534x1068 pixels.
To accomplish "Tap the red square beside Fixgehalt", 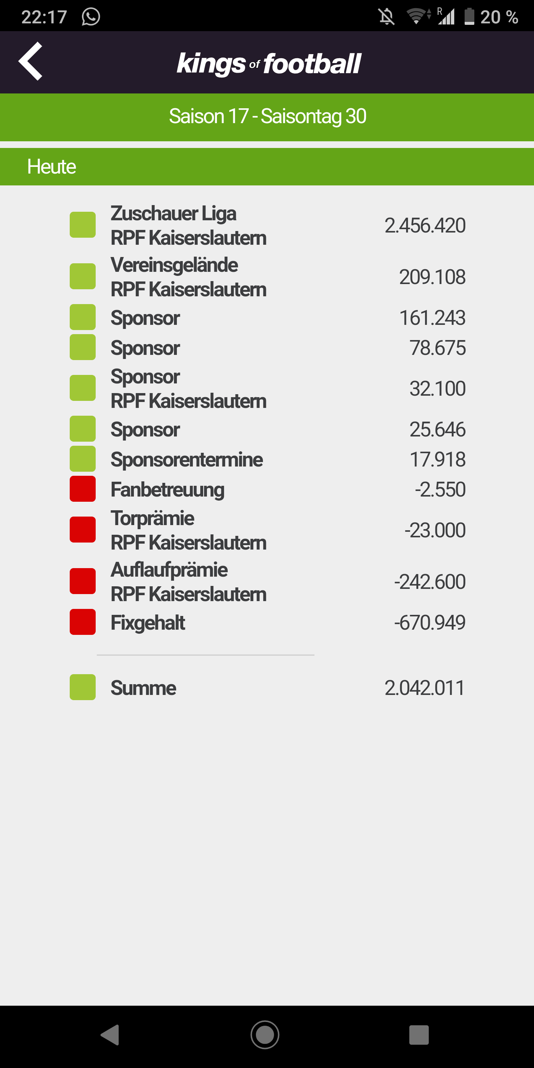I will pyautogui.click(x=82, y=622).
